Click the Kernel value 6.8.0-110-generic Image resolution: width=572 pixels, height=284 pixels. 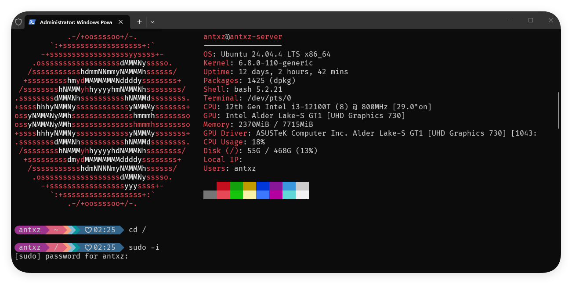[276, 63]
